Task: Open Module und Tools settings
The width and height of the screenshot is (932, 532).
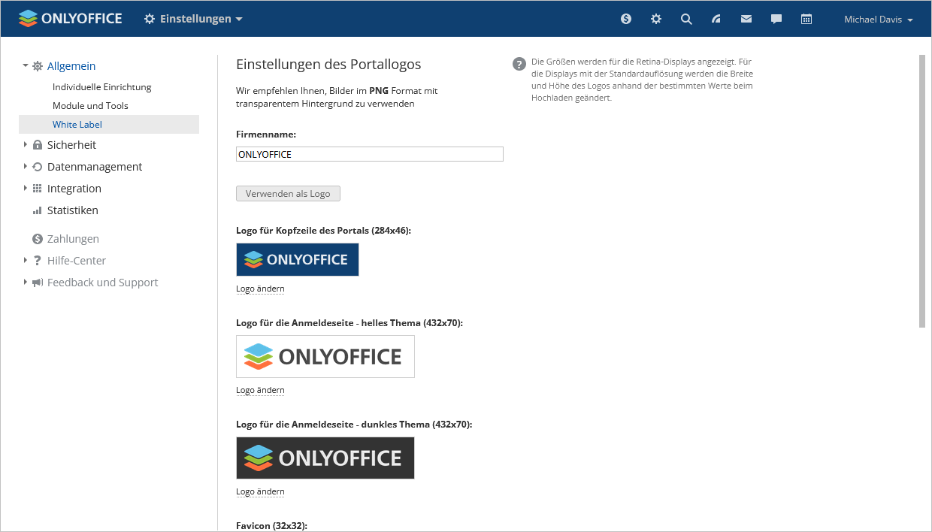Action: coord(90,106)
